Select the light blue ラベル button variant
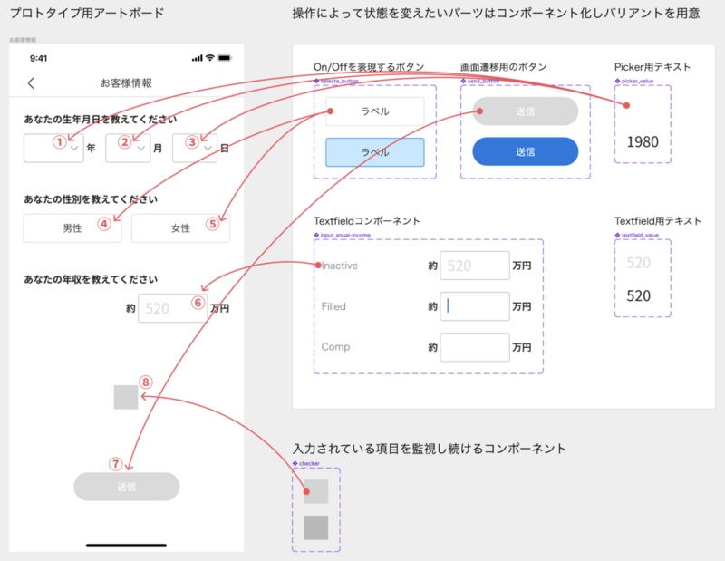Viewport: 725px width, 561px height. (375, 152)
